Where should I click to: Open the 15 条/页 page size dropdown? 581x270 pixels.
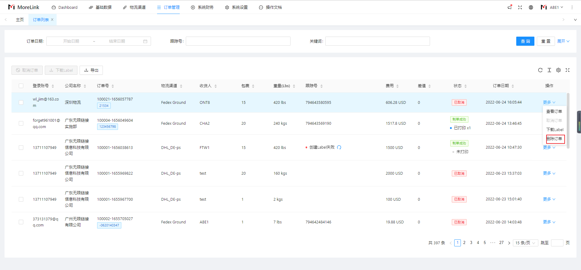tap(525, 243)
